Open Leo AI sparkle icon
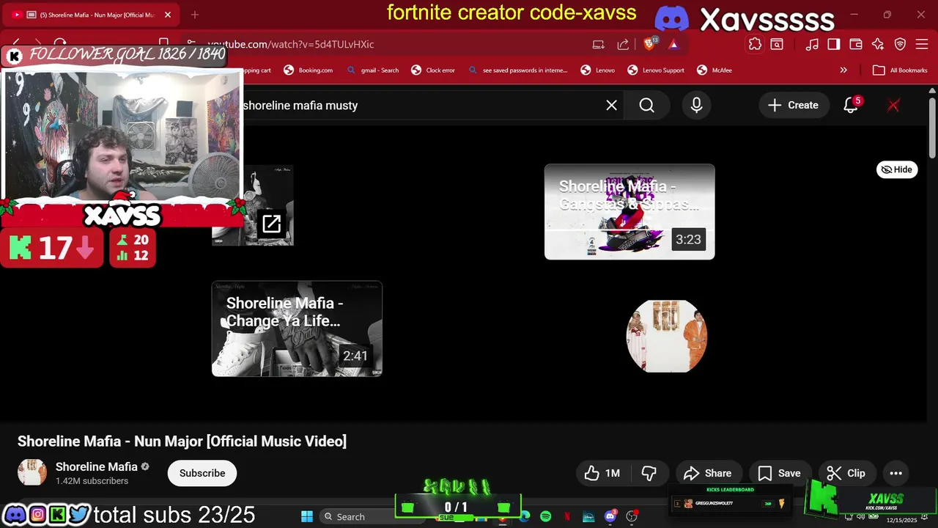This screenshot has width=938, height=528. 878,44
